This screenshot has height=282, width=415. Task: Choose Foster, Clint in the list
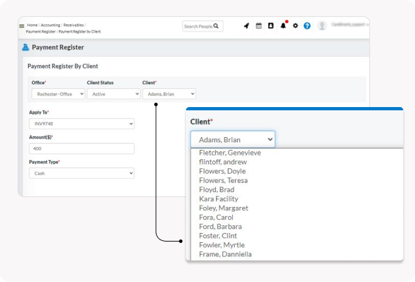[218, 236]
